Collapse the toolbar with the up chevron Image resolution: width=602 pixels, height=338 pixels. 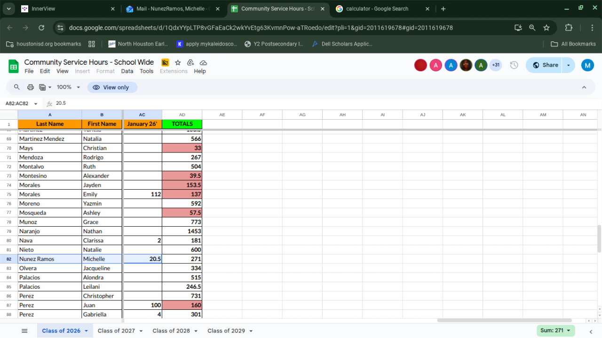(584, 87)
